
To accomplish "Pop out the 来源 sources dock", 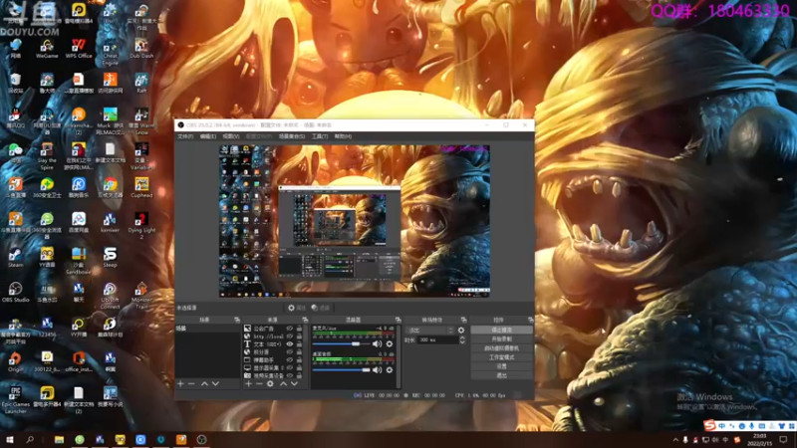I will click(305, 320).
